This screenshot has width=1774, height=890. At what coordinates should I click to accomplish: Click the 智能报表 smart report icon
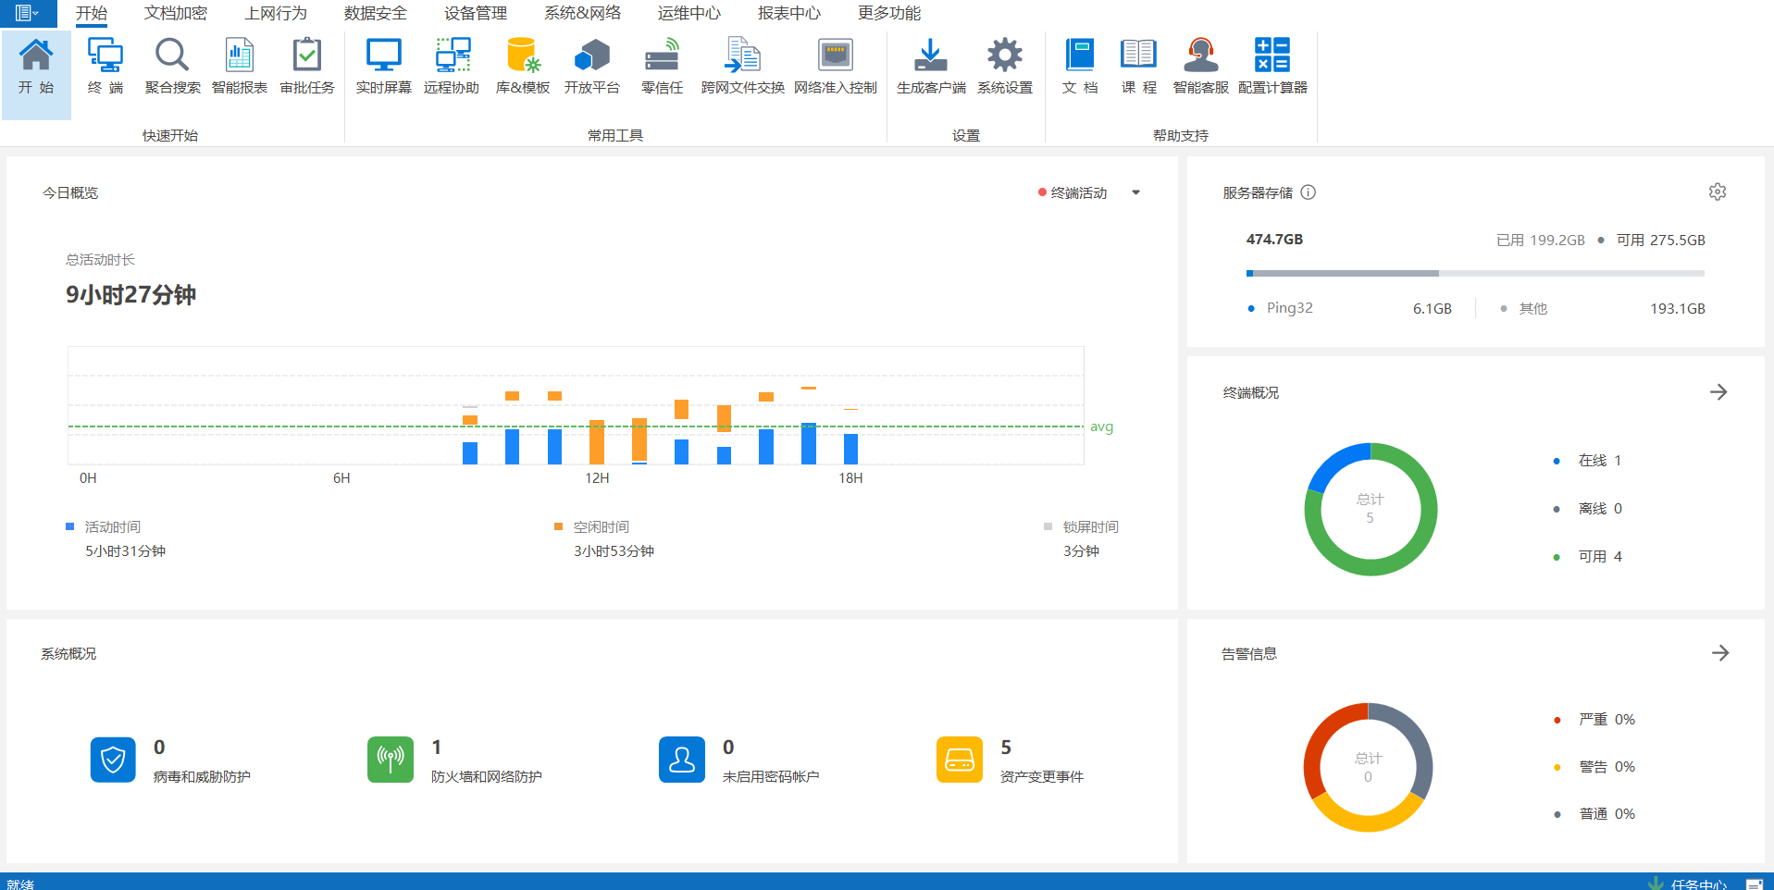(240, 66)
